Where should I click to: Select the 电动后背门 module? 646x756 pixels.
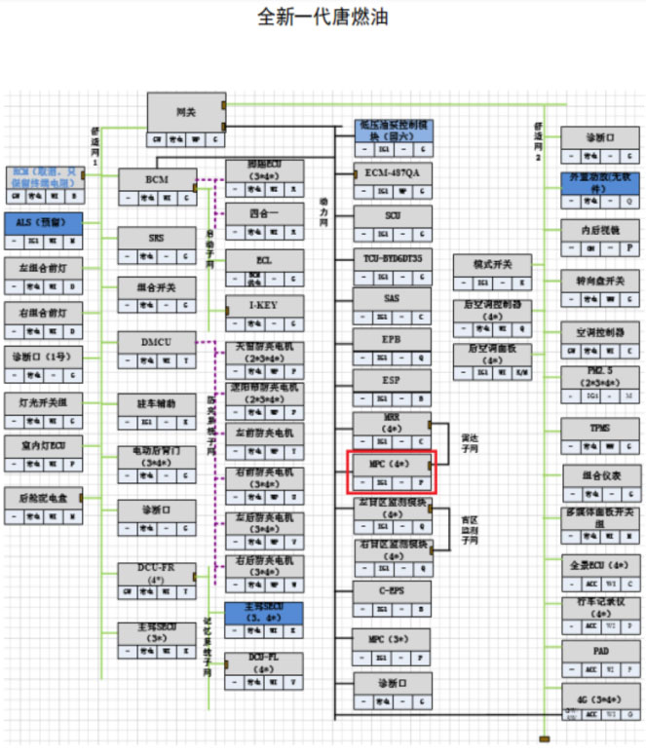pyautogui.click(x=157, y=465)
